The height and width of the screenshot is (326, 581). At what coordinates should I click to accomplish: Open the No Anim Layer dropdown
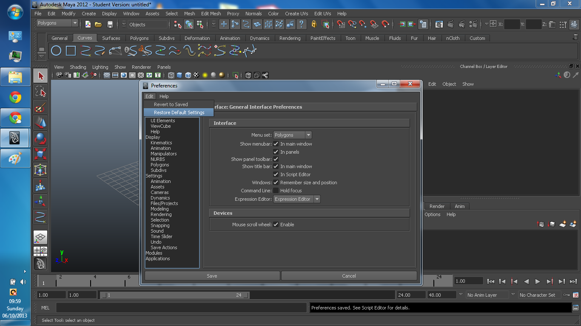coord(487,295)
